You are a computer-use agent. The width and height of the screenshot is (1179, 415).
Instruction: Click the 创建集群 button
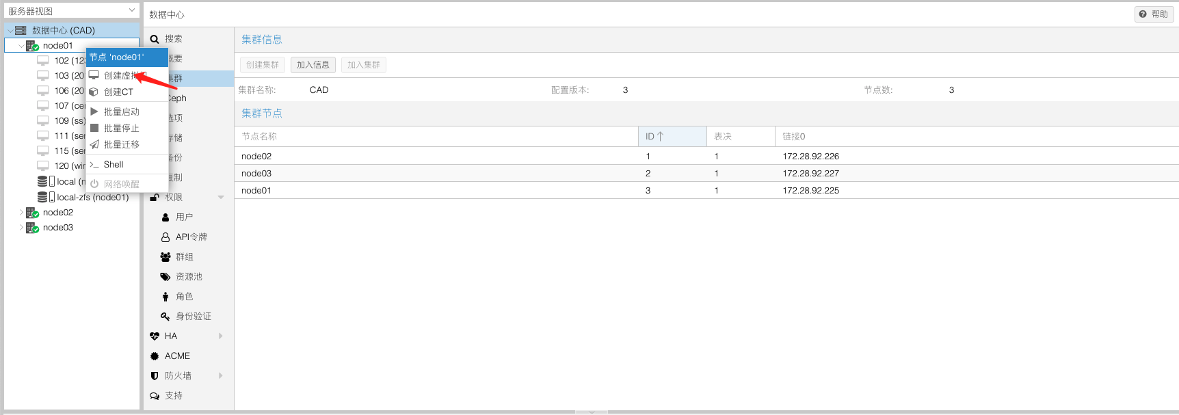263,65
